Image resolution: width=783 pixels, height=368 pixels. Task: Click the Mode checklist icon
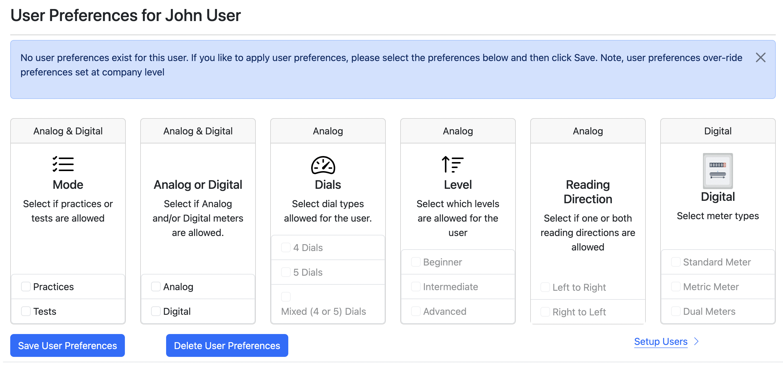pos(63,164)
